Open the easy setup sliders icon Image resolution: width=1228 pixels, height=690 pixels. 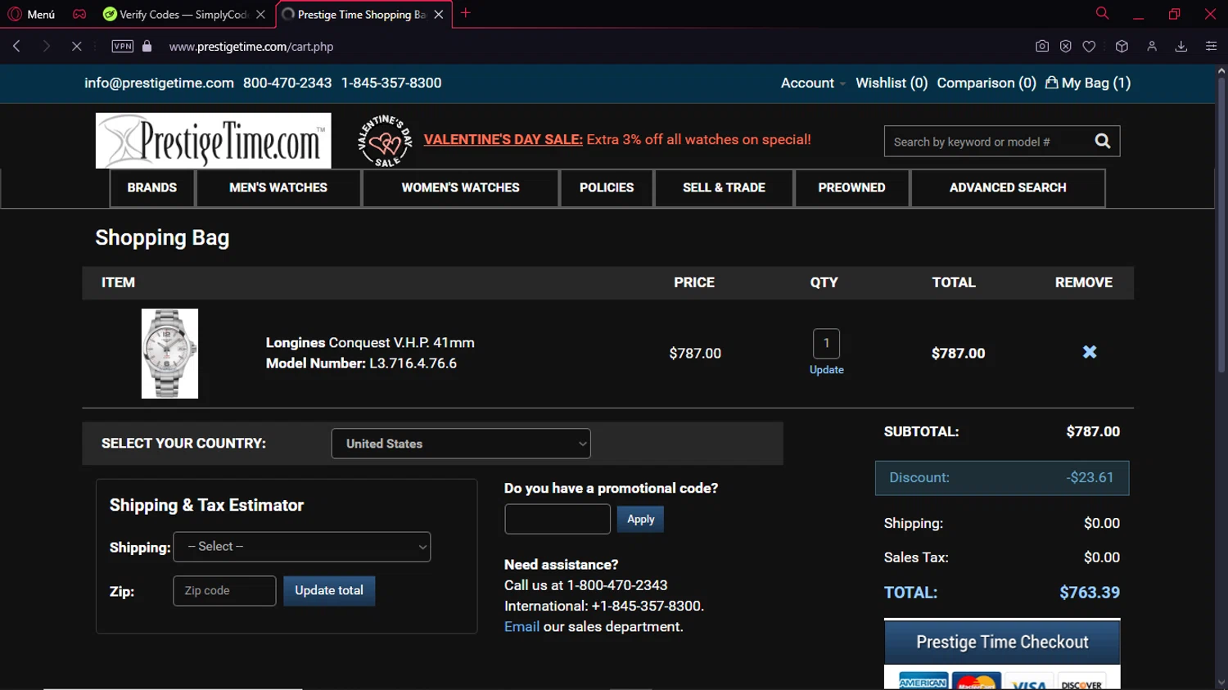point(1211,47)
